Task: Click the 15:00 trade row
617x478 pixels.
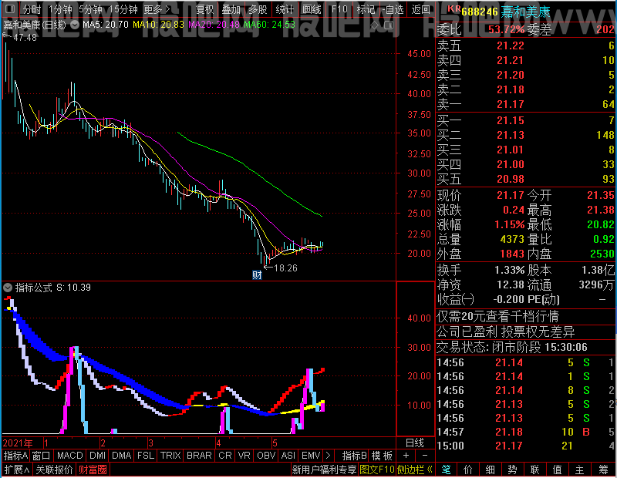Action: pyautogui.click(x=526, y=446)
